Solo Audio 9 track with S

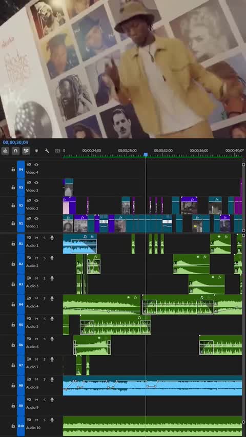point(45,400)
